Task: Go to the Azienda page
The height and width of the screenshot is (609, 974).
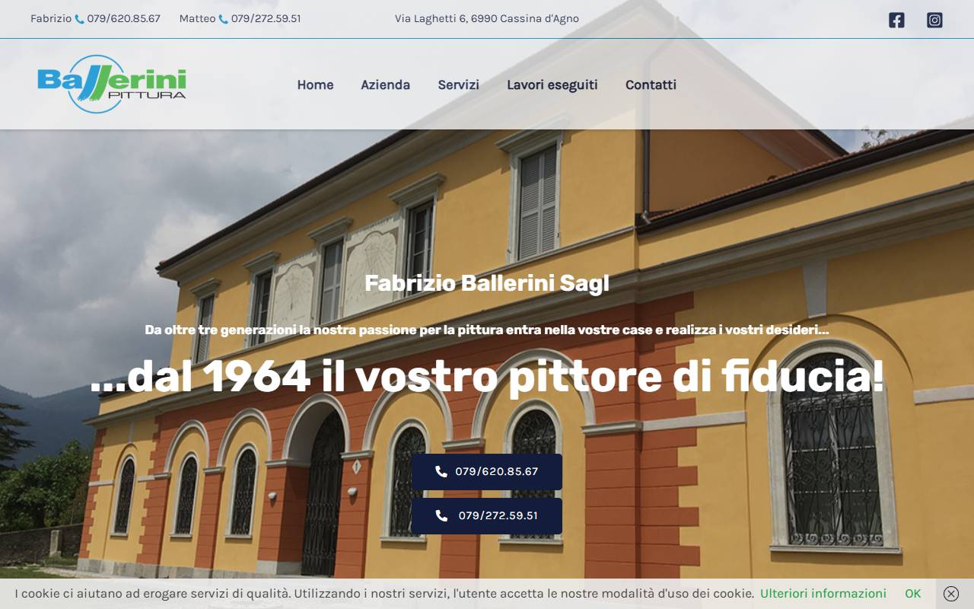Action: coord(385,84)
